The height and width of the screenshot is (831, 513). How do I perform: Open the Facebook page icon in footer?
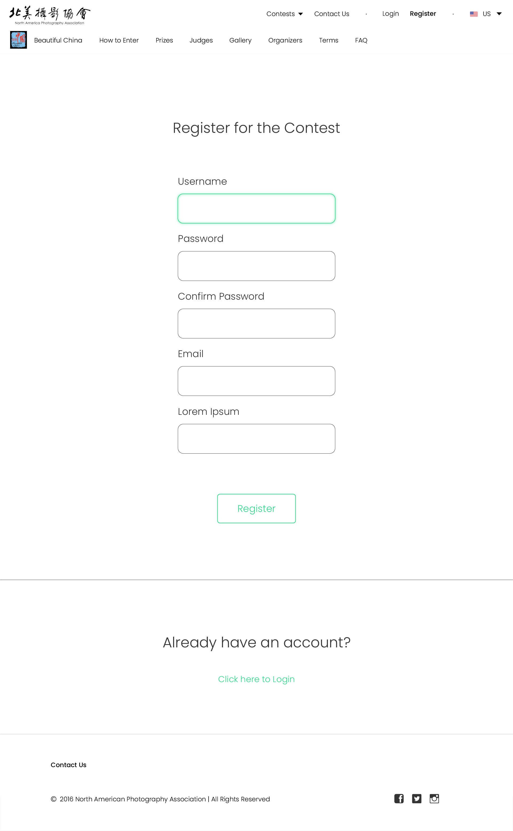click(x=399, y=799)
